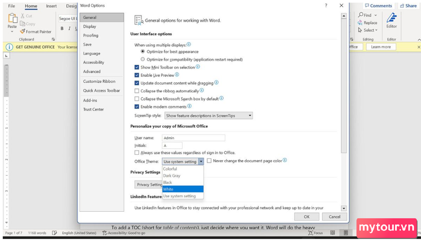
Task: Click OK in Word Options dialog
Action: pos(307,217)
